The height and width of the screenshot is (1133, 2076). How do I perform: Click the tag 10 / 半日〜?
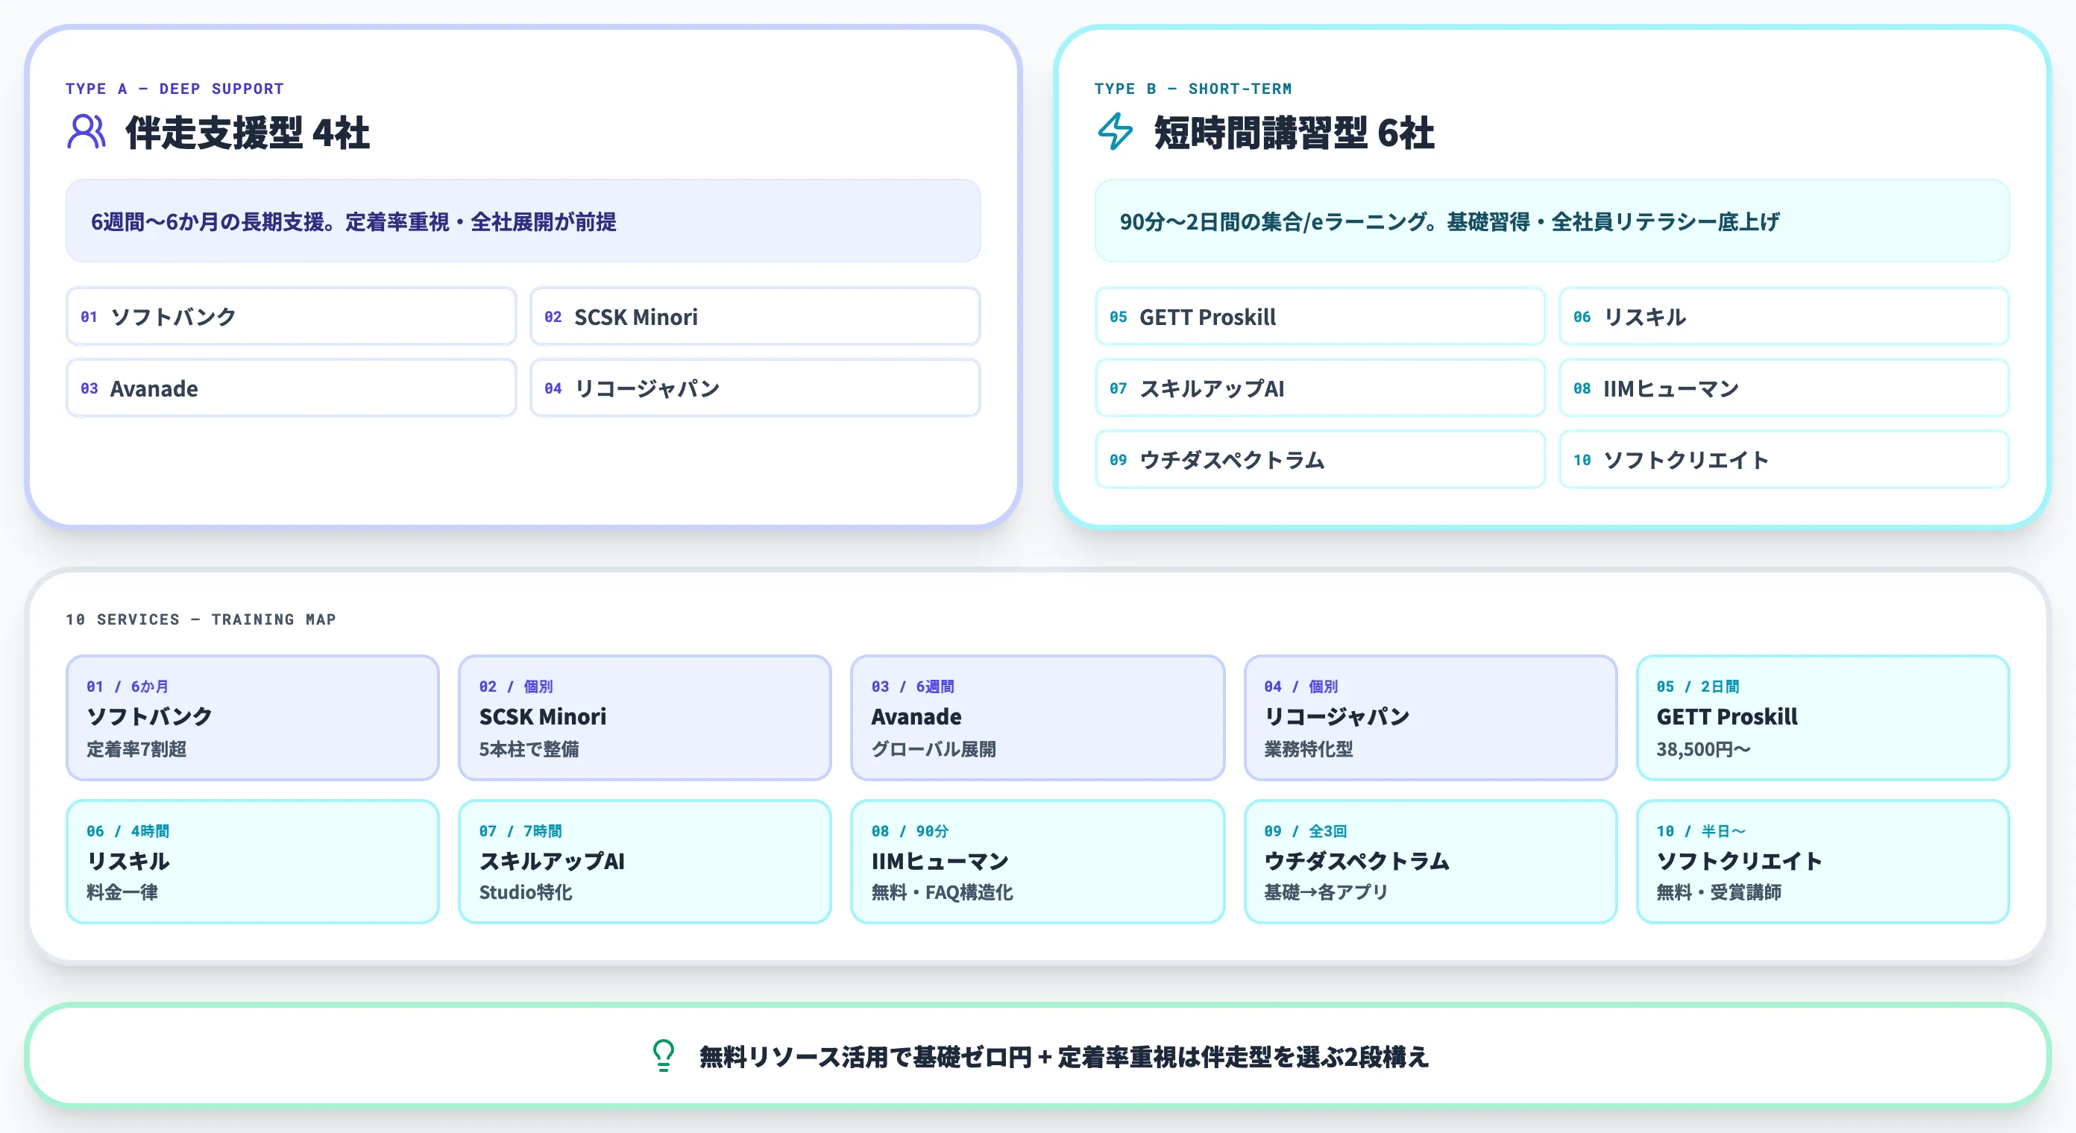1700,831
